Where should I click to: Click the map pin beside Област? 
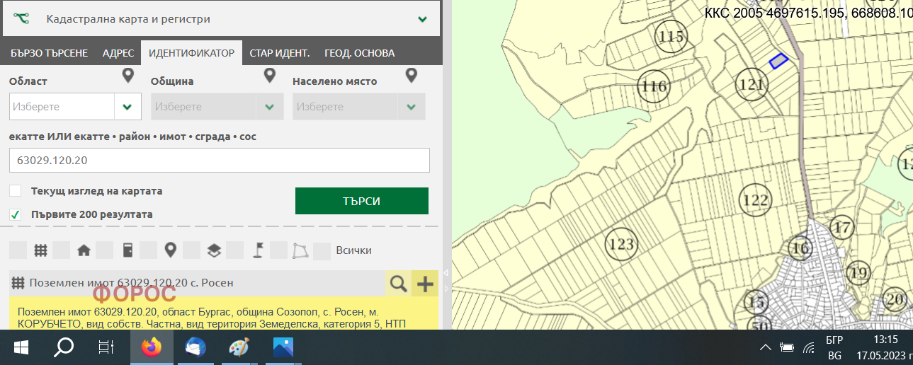[x=127, y=76]
